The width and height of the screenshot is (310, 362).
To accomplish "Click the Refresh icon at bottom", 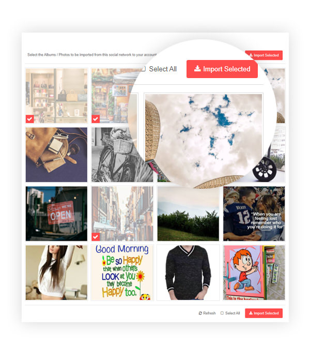I will [x=200, y=313].
